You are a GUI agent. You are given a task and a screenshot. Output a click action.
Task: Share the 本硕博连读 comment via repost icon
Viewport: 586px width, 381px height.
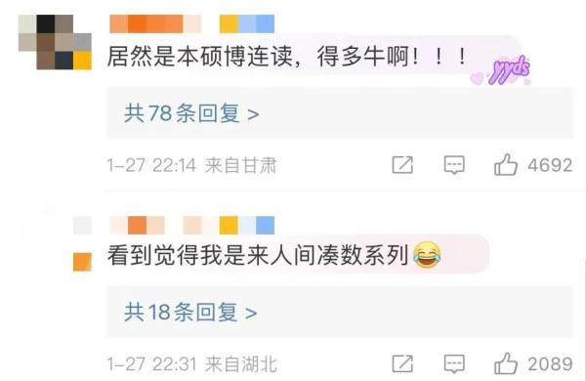(402, 165)
